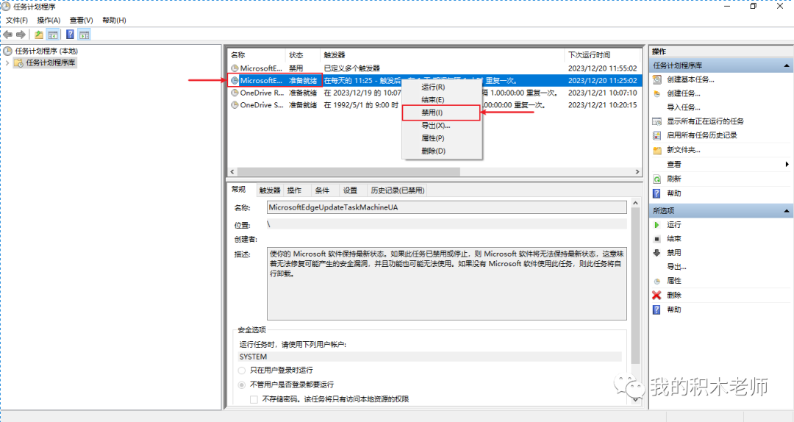This screenshot has width=794, height=422.
Task: Click 禁用 down-arrow icon under 所选项
Action: [x=657, y=253]
